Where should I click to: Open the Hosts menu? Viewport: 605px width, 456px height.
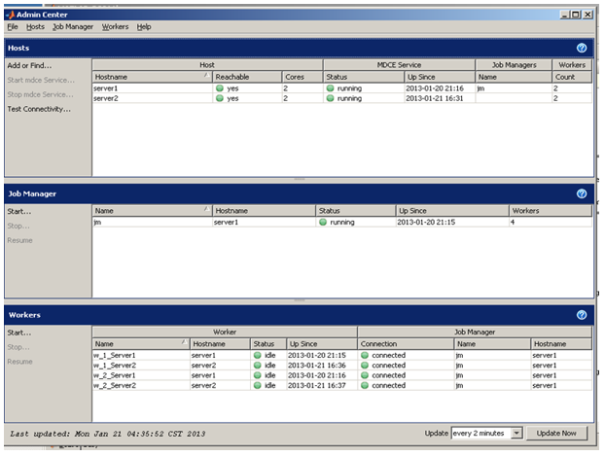[x=35, y=26]
